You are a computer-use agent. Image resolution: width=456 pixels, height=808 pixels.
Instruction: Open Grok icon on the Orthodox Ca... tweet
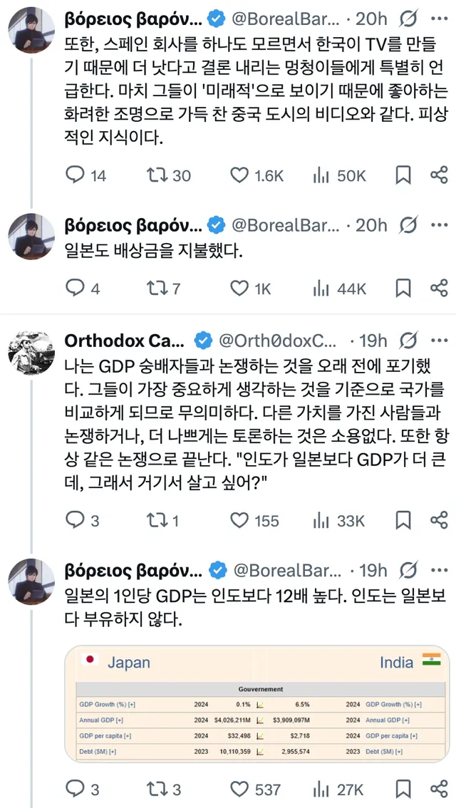[409, 340]
